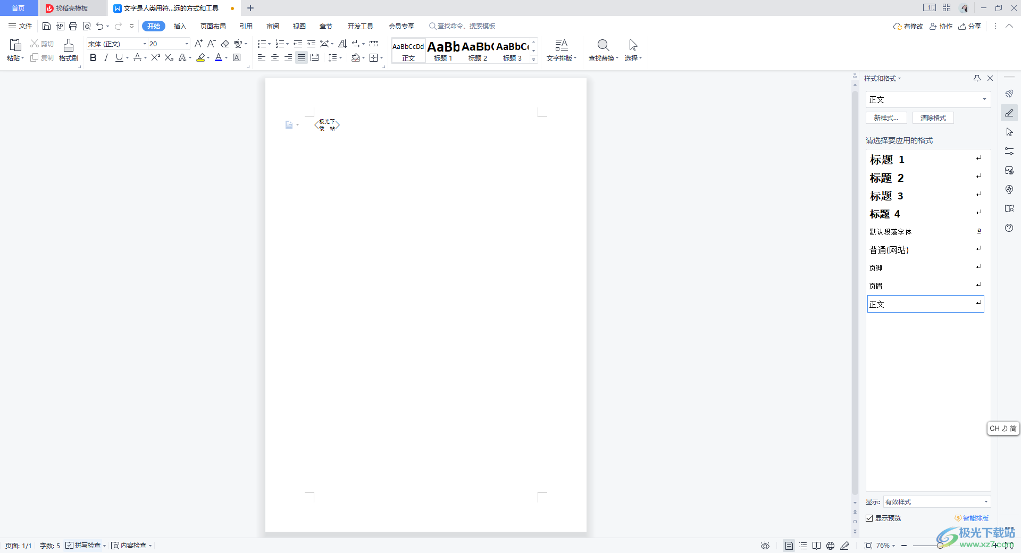Toggle spell check (拼写检查) in status bar
This screenshot has height=553, width=1021.
[x=83, y=546]
